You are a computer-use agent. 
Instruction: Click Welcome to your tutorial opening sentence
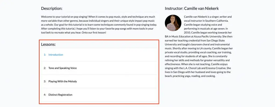coord(64,17)
